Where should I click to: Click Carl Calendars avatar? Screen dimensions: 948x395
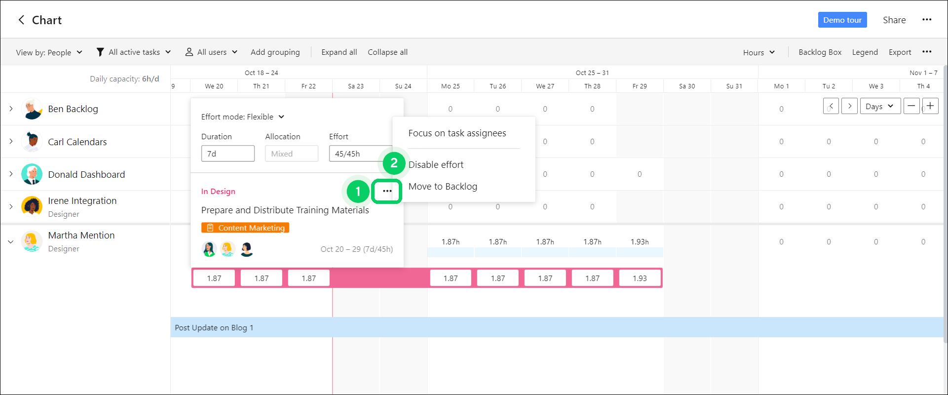[32, 142]
